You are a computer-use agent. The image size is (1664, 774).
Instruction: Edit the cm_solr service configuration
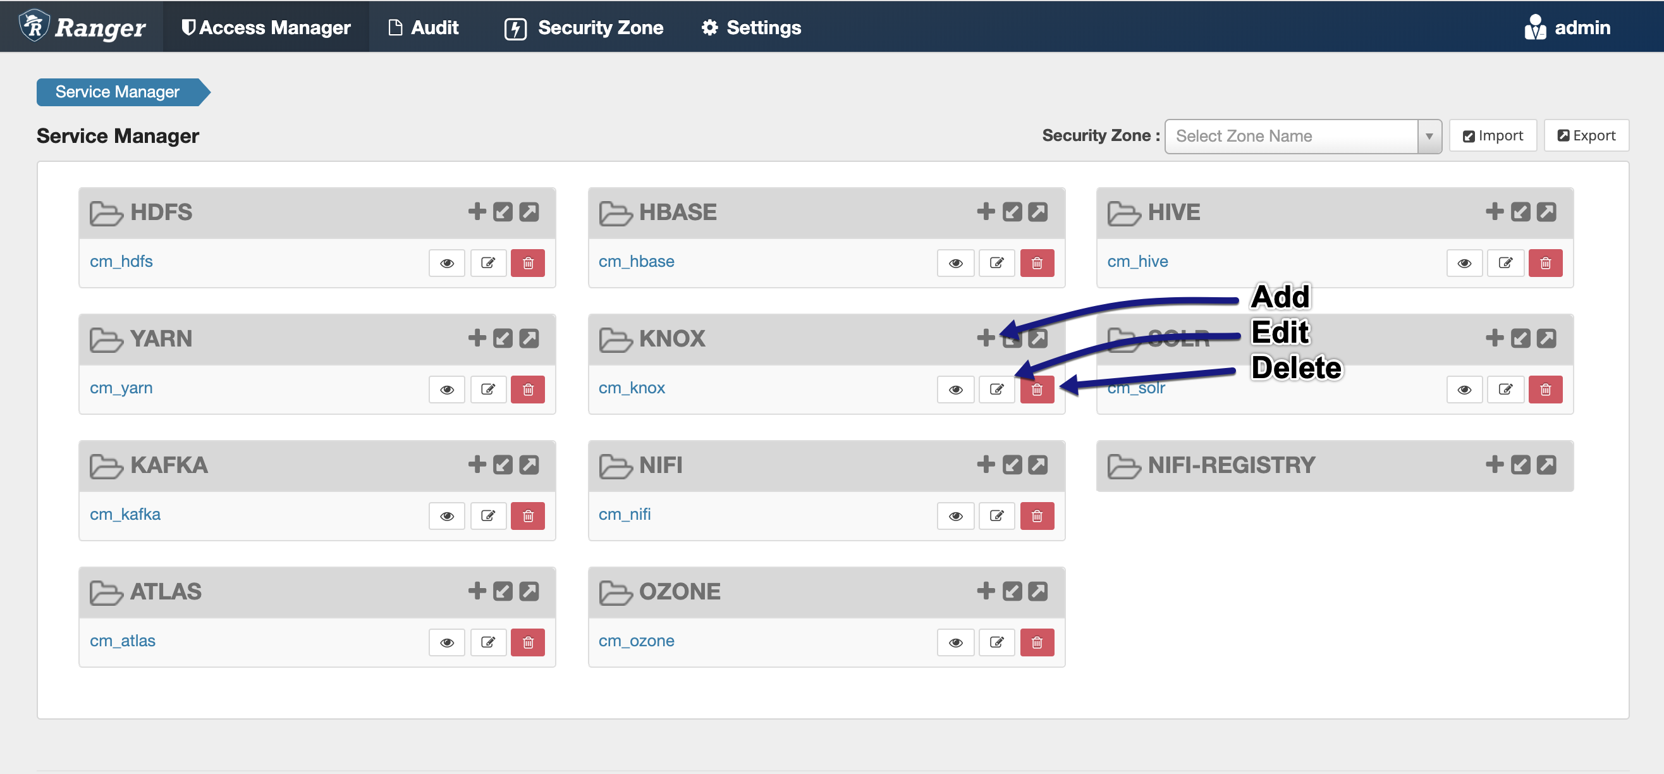[1505, 389]
